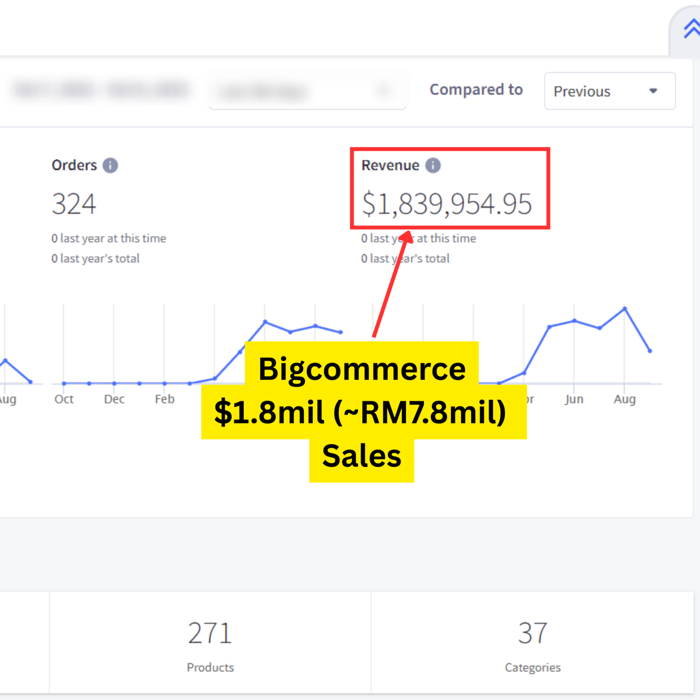
Task: Click the $1,839,954.95 revenue figure
Action: click(447, 204)
